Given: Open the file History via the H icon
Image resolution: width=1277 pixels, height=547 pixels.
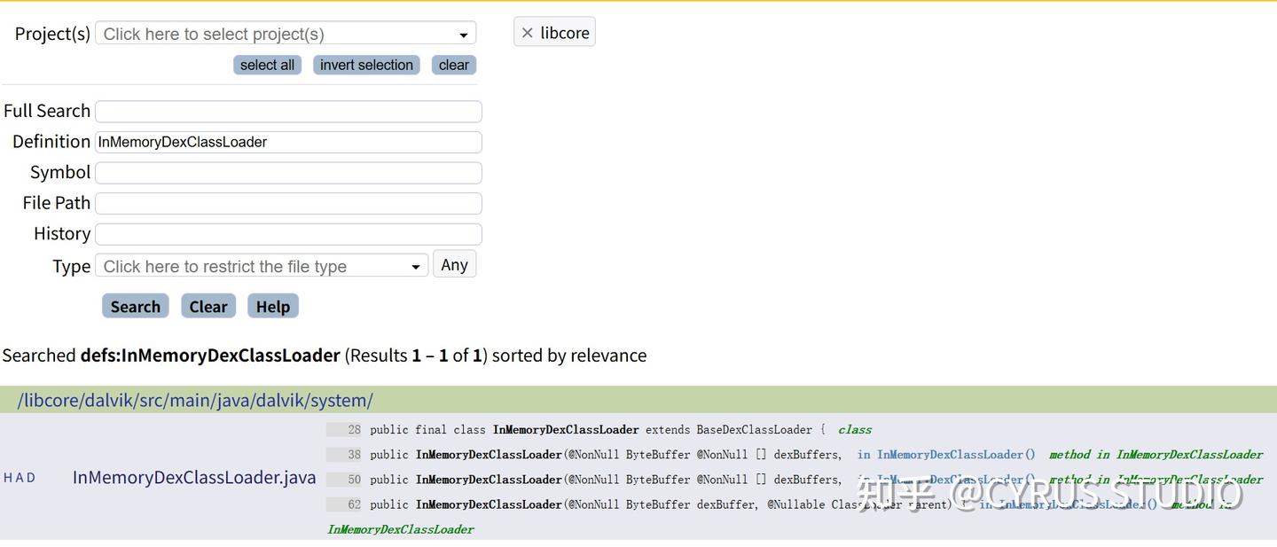Looking at the screenshot, I should pos(8,477).
